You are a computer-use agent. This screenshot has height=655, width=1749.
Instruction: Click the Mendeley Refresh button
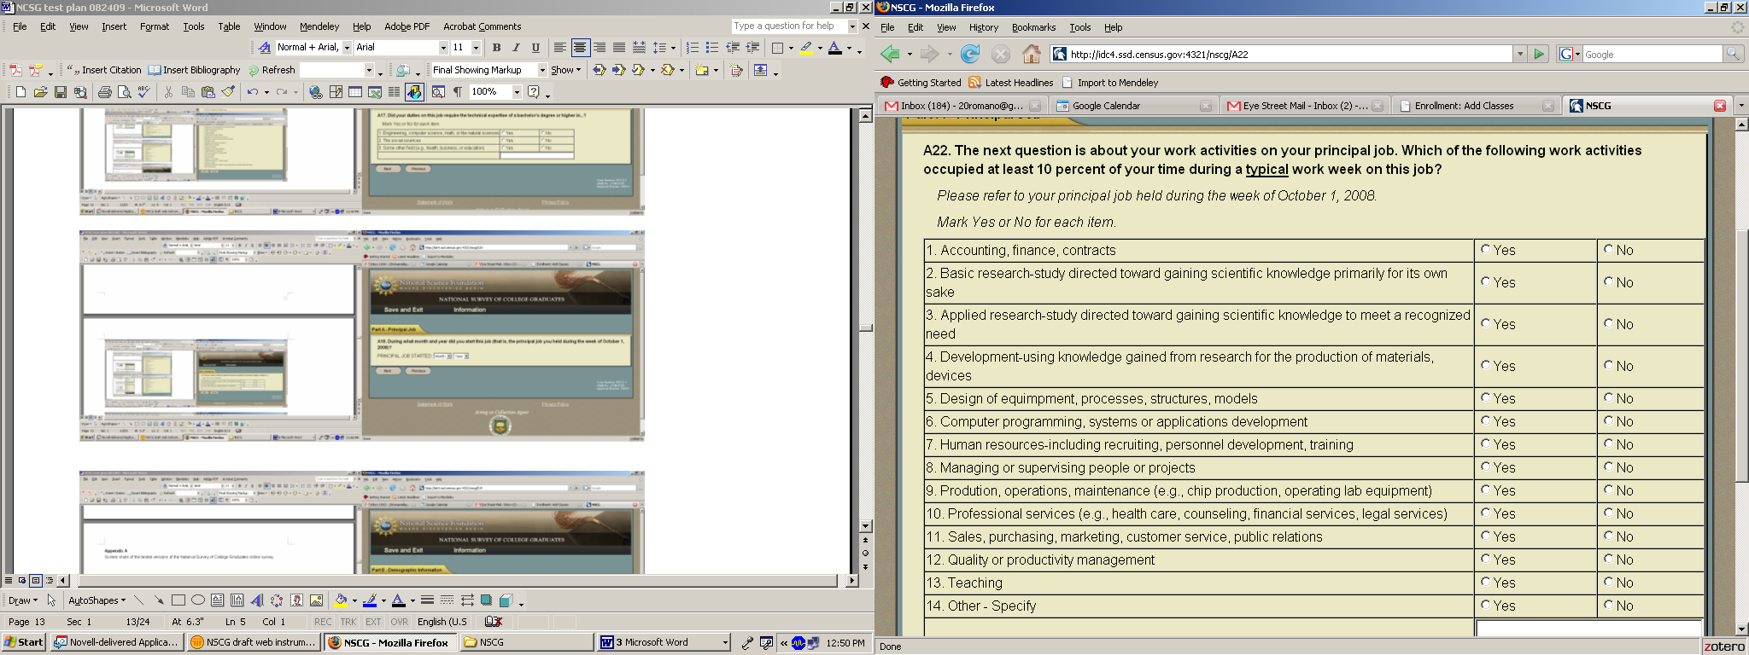pyautogui.click(x=272, y=70)
